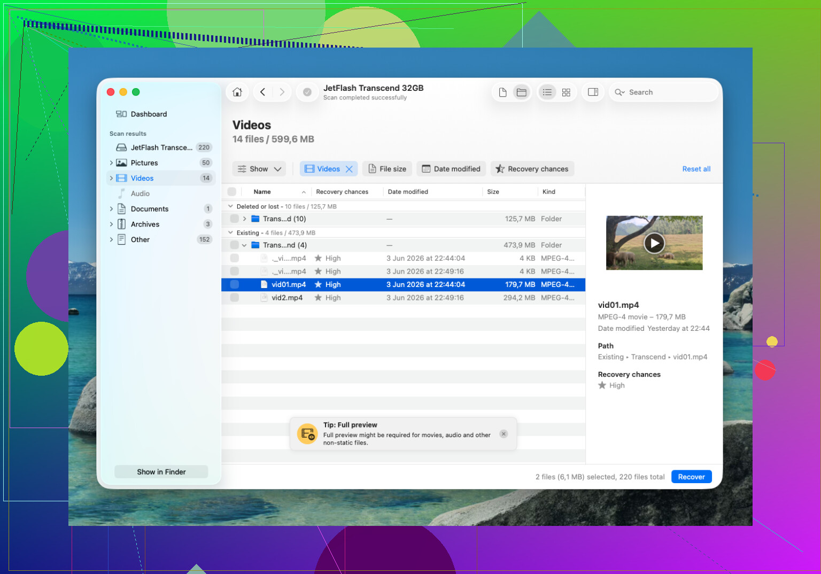Navigate forward with the right arrow
The width and height of the screenshot is (821, 574).
[282, 92]
